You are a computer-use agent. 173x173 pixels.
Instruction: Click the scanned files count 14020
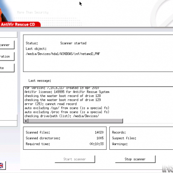click(x=99, y=132)
